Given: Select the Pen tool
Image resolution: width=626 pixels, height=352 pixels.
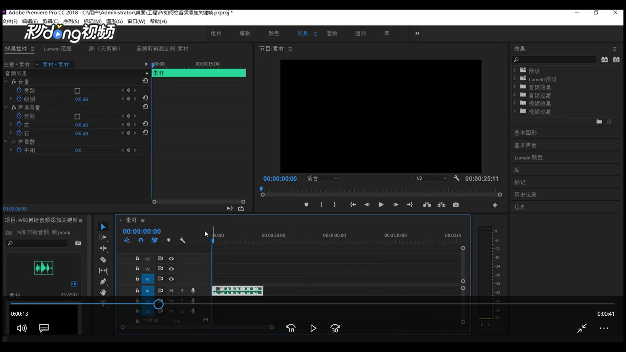Looking at the screenshot, I should coord(103,281).
